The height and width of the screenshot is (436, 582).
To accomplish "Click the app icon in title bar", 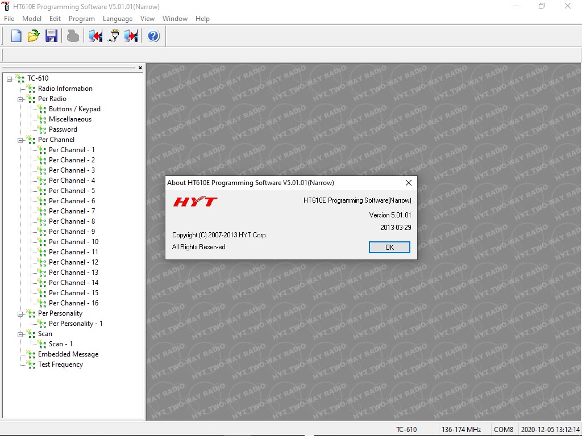I will 6,6.
